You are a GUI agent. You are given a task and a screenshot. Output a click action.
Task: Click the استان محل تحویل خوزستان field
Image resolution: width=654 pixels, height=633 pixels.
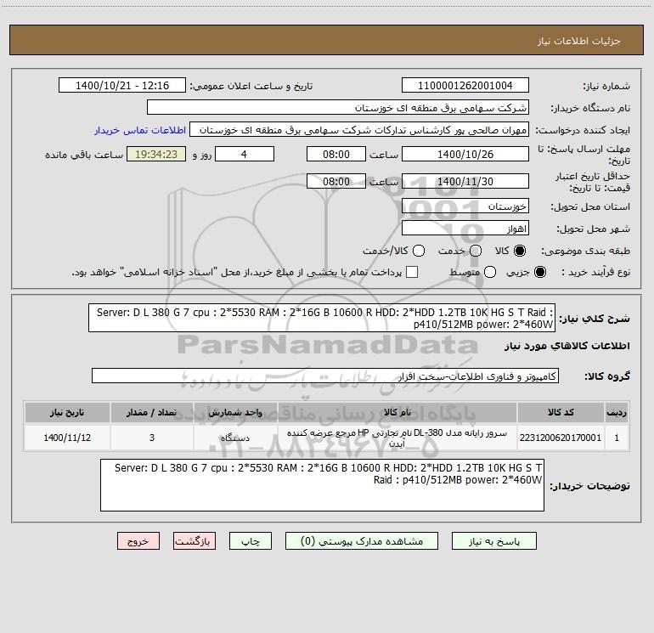tap(465, 207)
